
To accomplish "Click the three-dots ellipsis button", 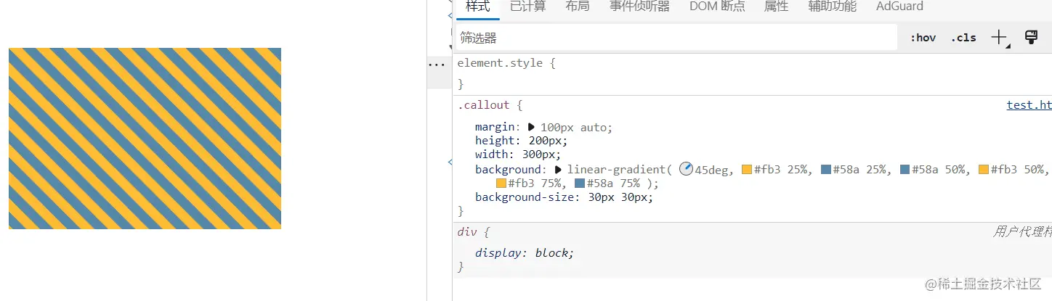I will click(436, 65).
